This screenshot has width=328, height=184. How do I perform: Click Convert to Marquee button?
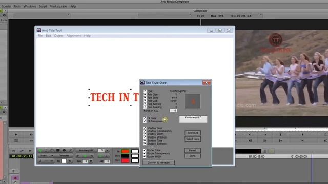(158, 163)
